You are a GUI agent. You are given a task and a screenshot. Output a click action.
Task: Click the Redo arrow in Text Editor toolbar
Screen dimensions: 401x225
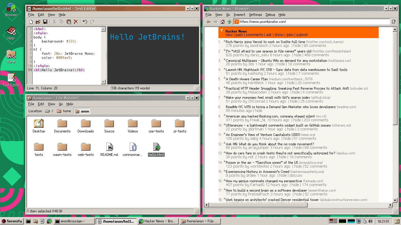92,22
